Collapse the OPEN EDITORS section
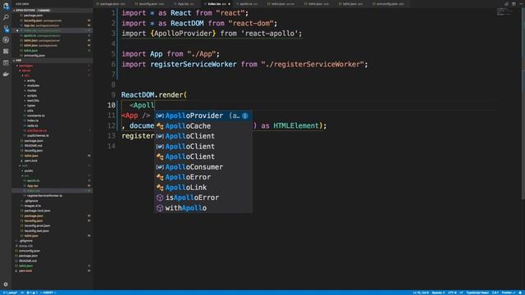The height and width of the screenshot is (295, 525). [52, 11]
